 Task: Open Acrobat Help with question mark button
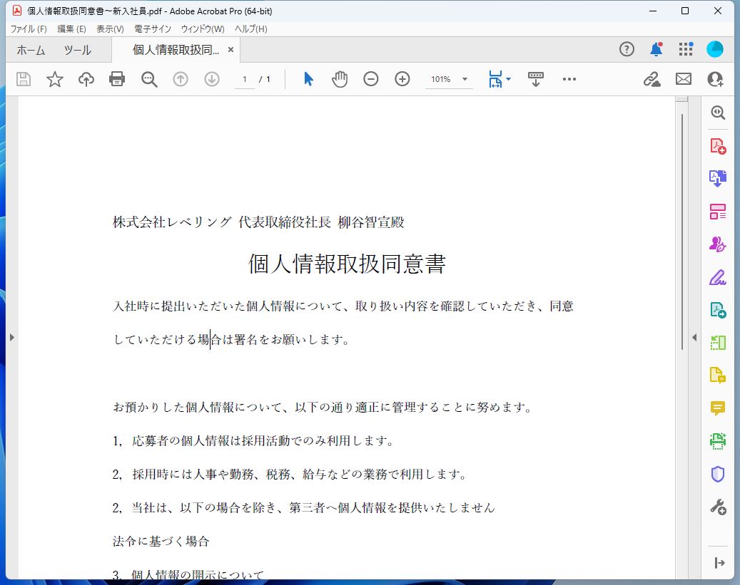click(626, 49)
